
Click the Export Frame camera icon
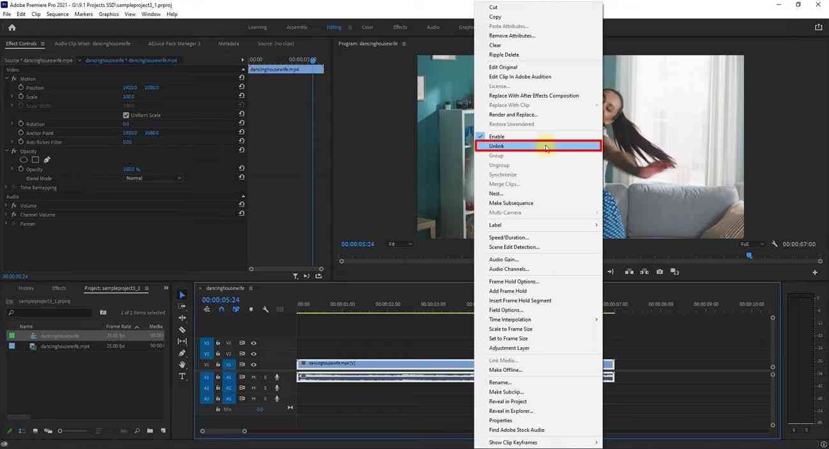click(x=659, y=272)
